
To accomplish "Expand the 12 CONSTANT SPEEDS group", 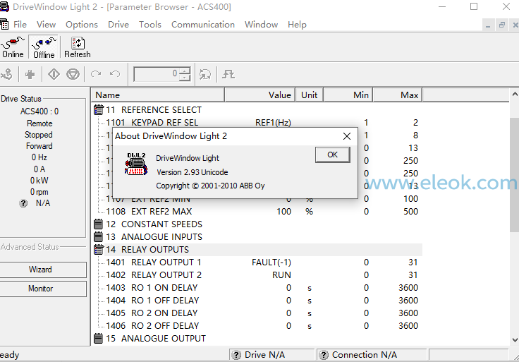I will coord(98,224).
